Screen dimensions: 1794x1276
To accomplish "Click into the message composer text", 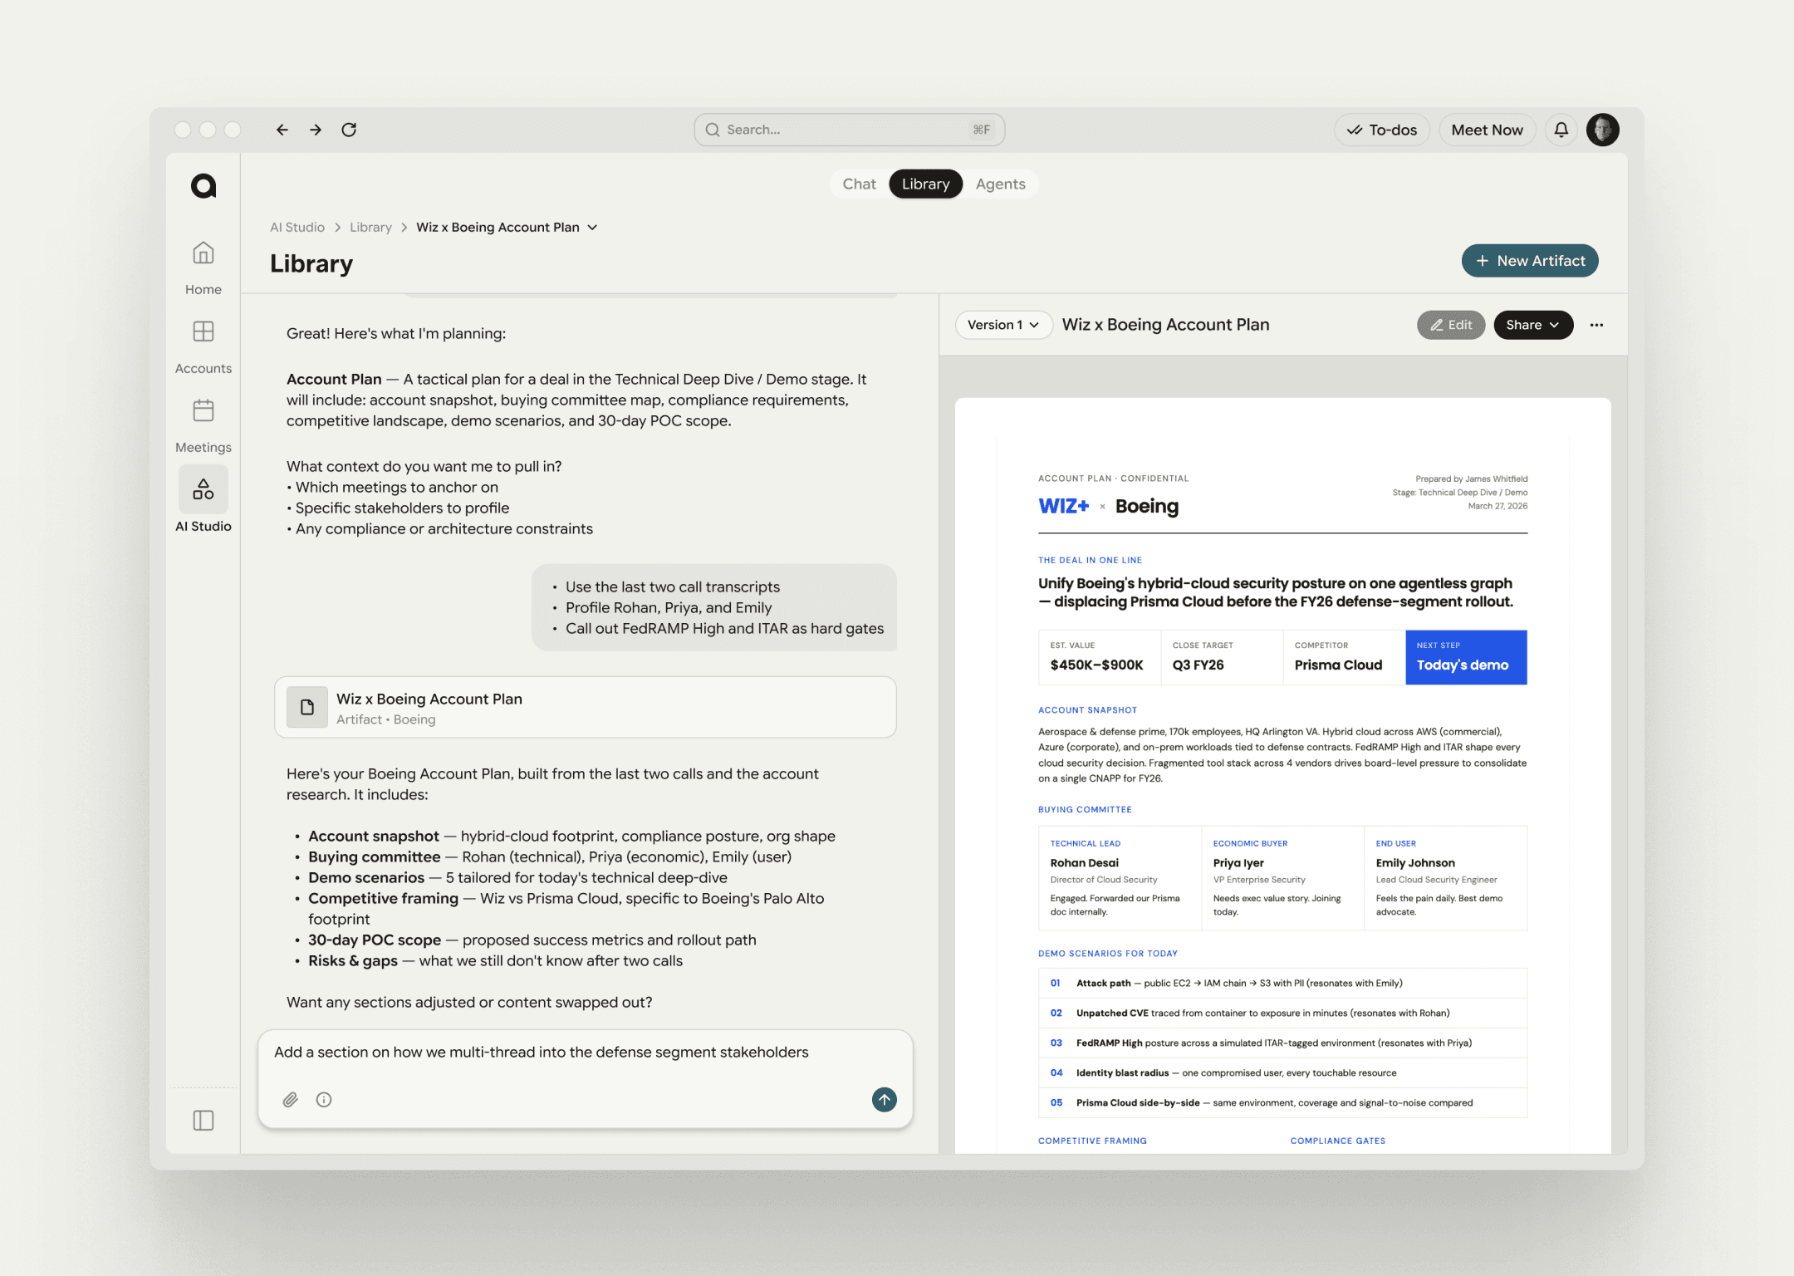I will [542, 1053].
